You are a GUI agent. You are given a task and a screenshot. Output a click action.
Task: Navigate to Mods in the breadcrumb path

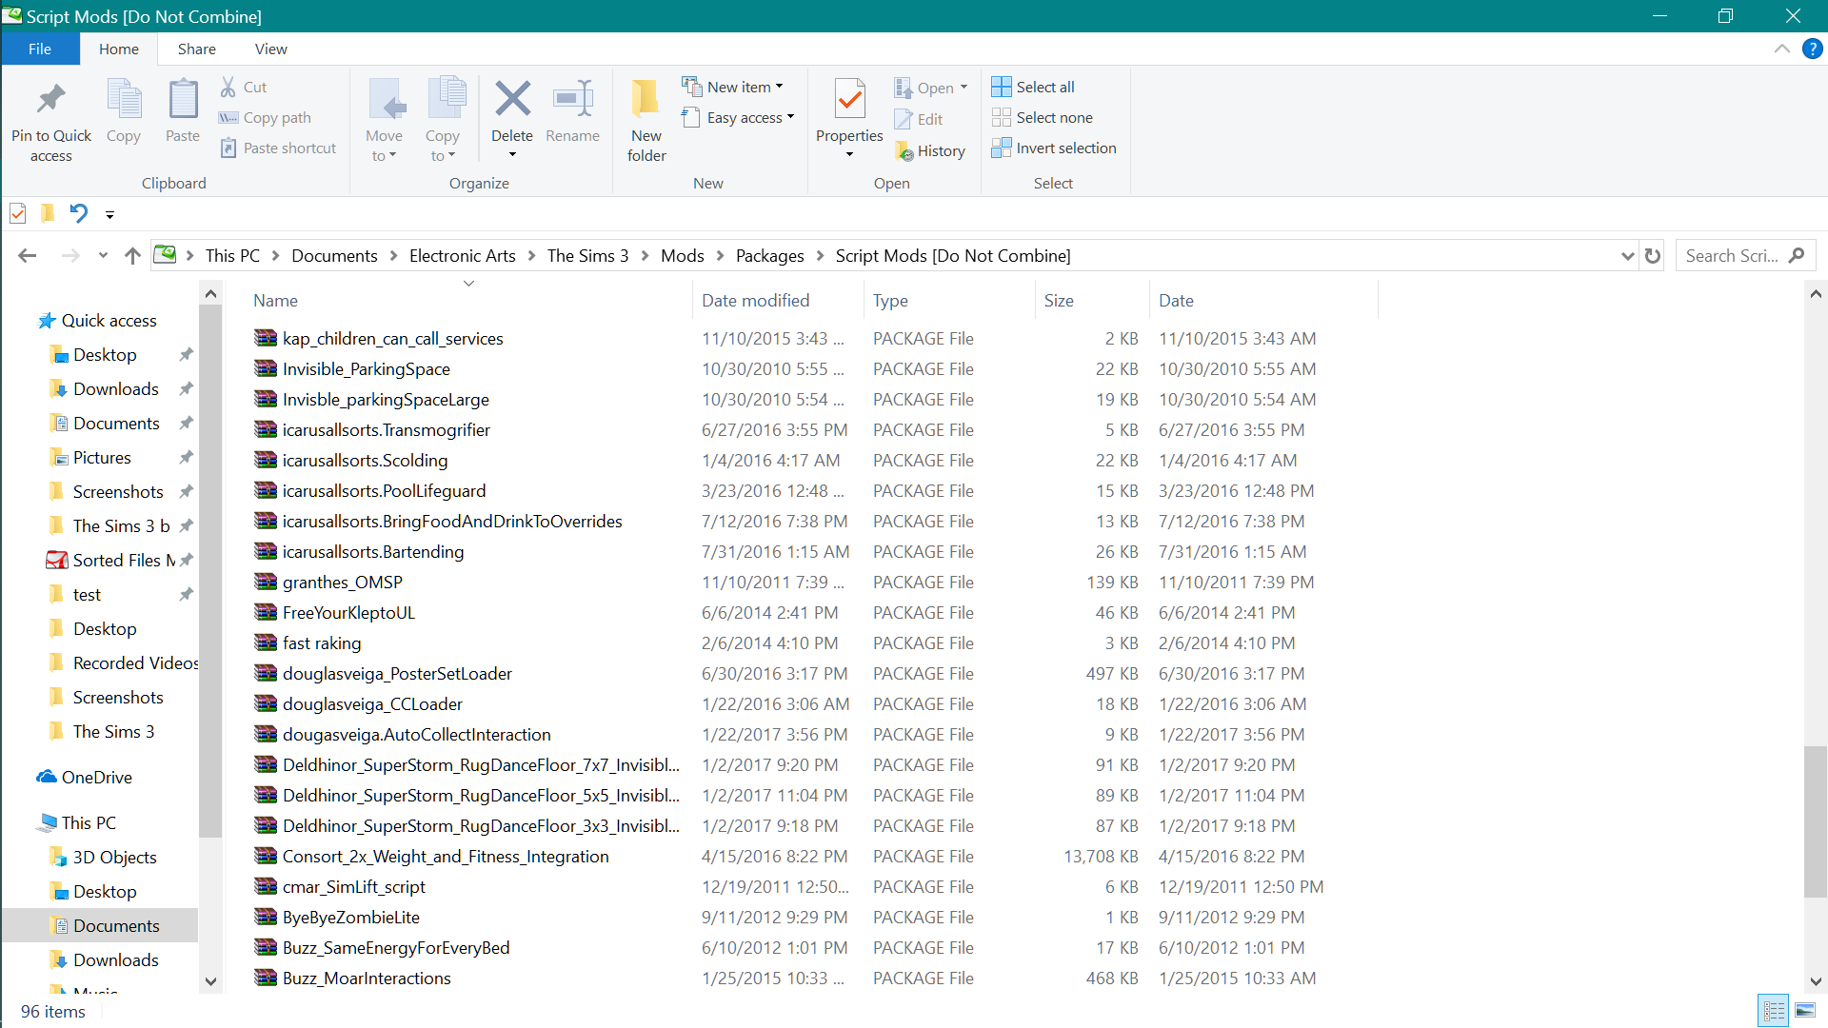coord(683,255)
